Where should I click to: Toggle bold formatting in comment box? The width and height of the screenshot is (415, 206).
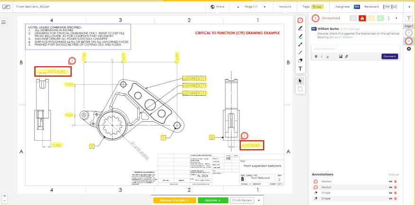(x=316, y=56)
